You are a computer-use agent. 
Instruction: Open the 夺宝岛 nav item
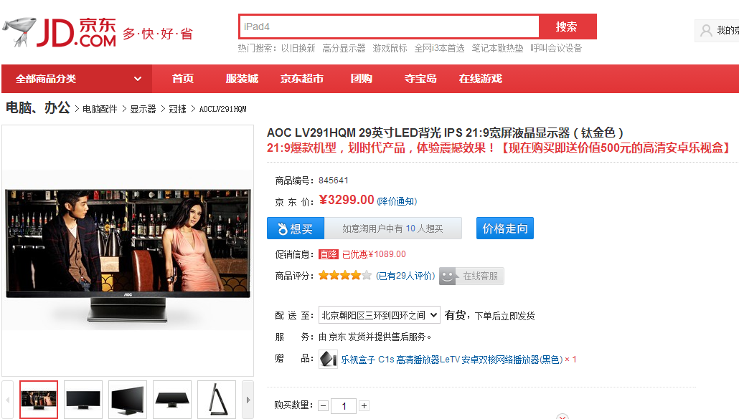(x=420, y=79)
